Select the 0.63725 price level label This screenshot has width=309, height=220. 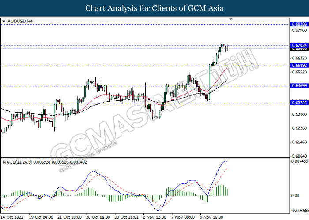point(299,103)
